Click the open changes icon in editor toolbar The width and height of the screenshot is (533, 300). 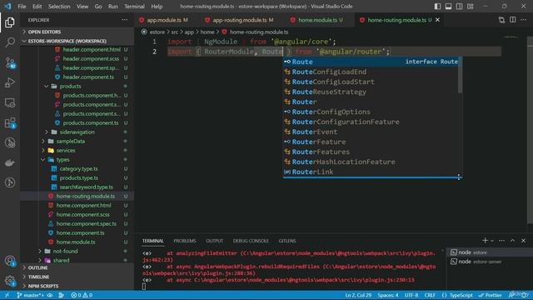tap(501, 20)
